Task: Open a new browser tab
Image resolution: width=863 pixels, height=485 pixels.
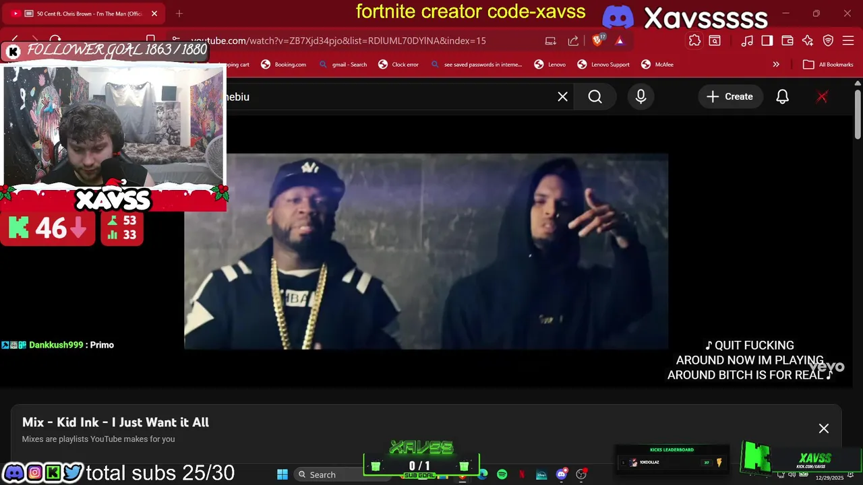Action: (179, 13)
